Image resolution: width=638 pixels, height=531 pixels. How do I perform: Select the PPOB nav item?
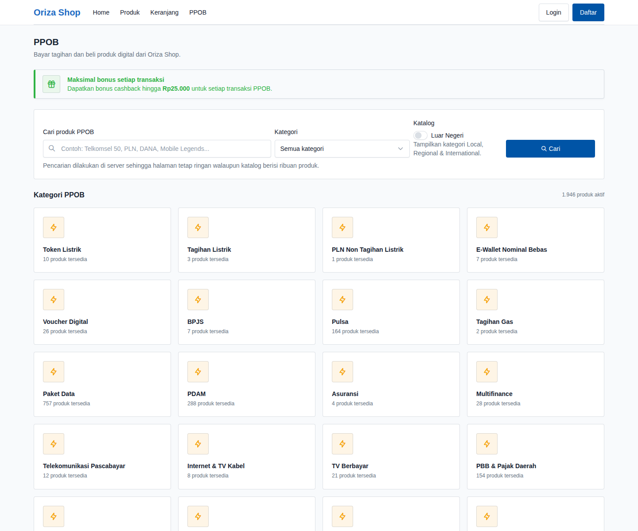pyautogui.click(x=198, y=12)
